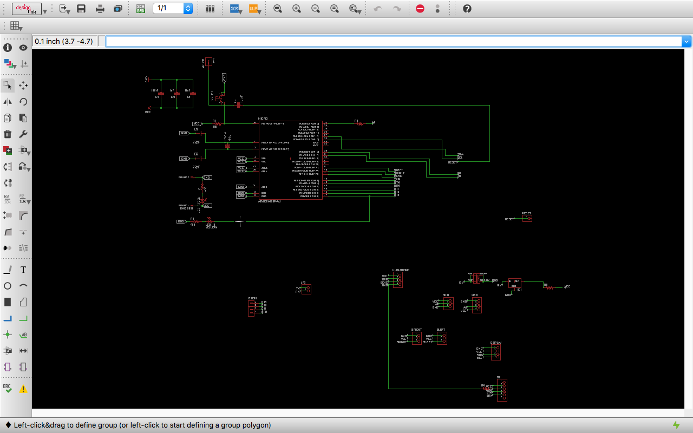Zoom in on the schematic
Screen dimensions: 693x433
click(x=296, y=9)
